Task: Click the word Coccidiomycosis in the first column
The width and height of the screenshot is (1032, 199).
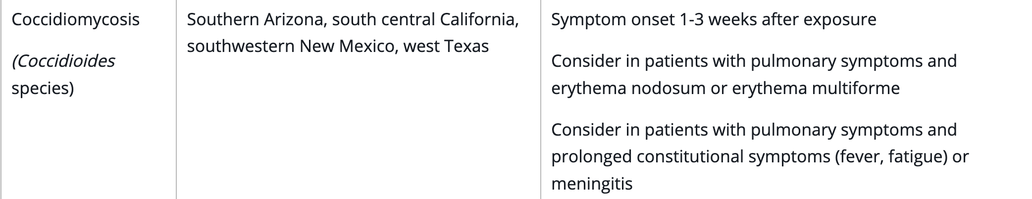Action: 75,20
